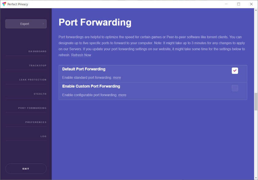Enable Custom Port Forwarding checkbox
Image resolution: width=258 pixels, height=180 pixels.
point(235,88)
